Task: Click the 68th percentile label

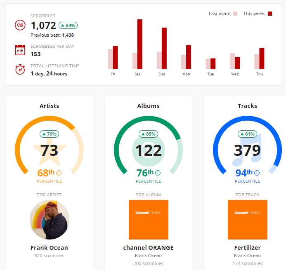Action: tap(49, 176)
